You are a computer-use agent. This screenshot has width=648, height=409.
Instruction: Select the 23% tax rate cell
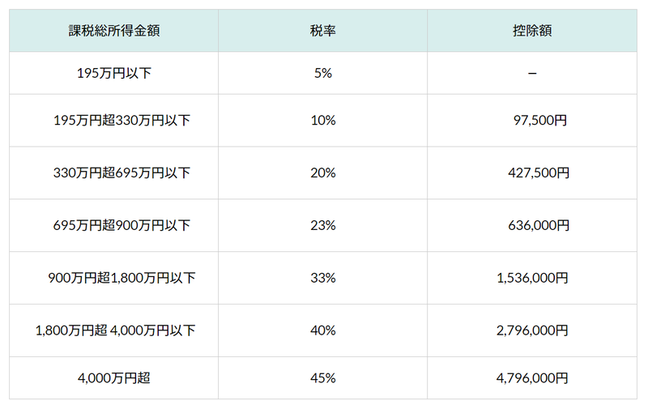[x=322, y=225]
